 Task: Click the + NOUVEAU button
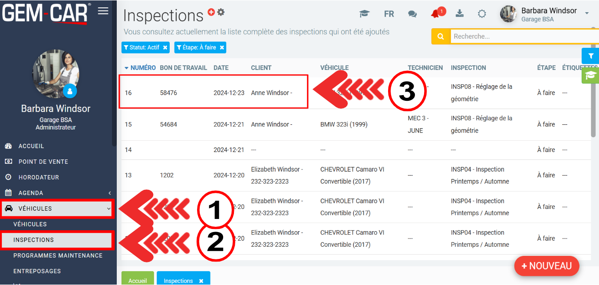coord(546,266)
